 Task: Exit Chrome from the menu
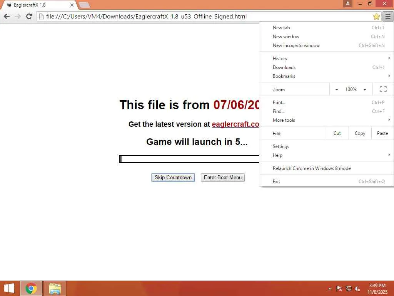tap(326, 181)
